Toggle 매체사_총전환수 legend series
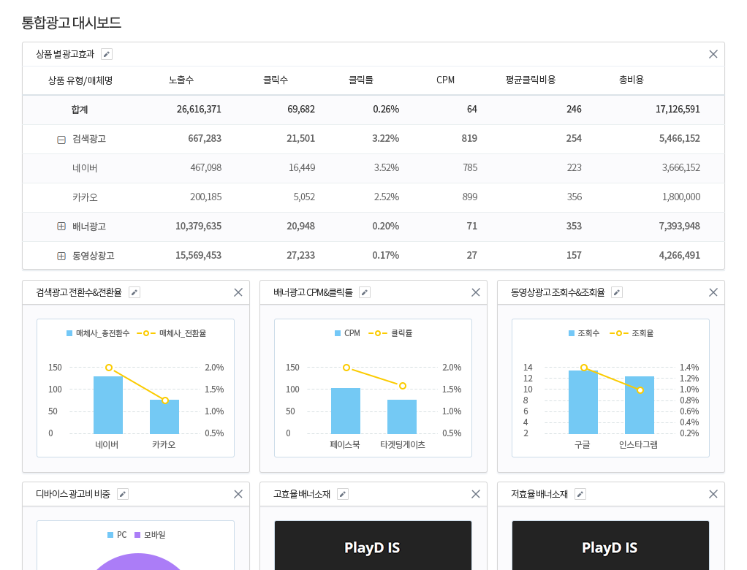The height and width of the screenshot is (570, 747). (x=98, y=333)
